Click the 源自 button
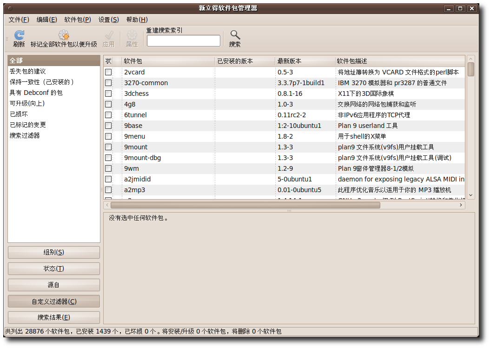The height and width of the screenshot is (348, 490). point(54,285)
